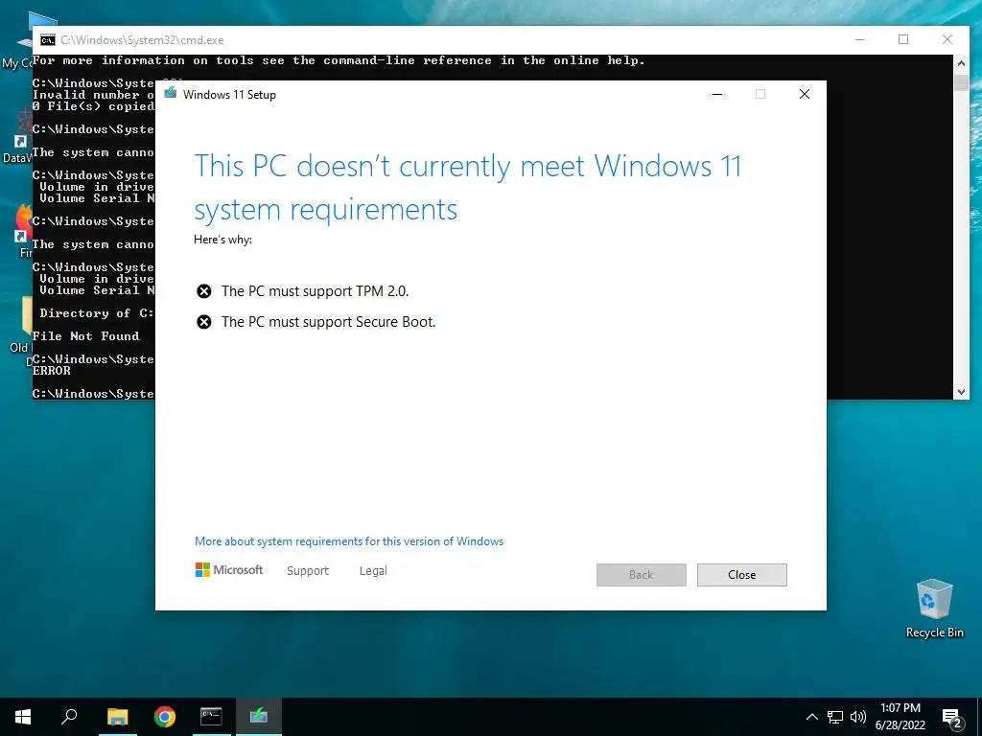
Task: Close the cmd.exe window
Action: point(947,39)
